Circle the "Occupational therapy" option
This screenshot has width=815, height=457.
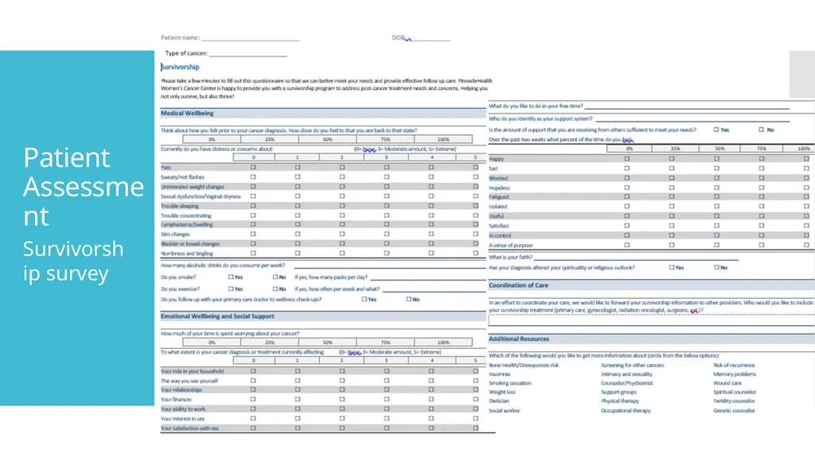tap(626, 411)
